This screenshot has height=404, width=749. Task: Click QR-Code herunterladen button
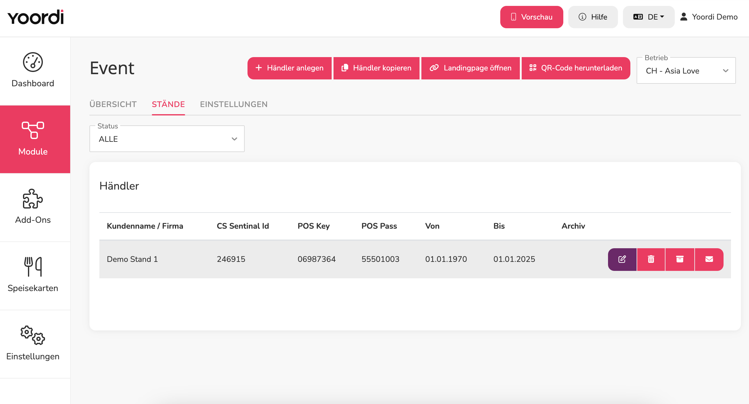click(576, 68)
